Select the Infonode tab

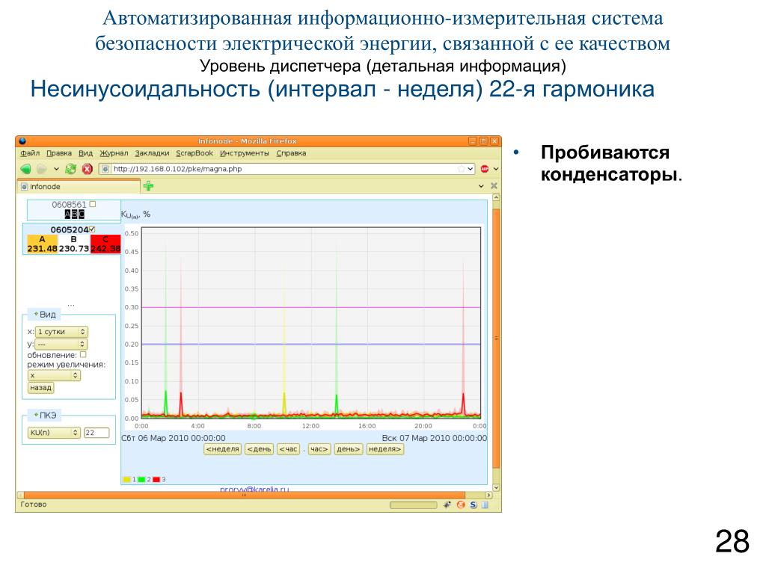tap(79, 186)
